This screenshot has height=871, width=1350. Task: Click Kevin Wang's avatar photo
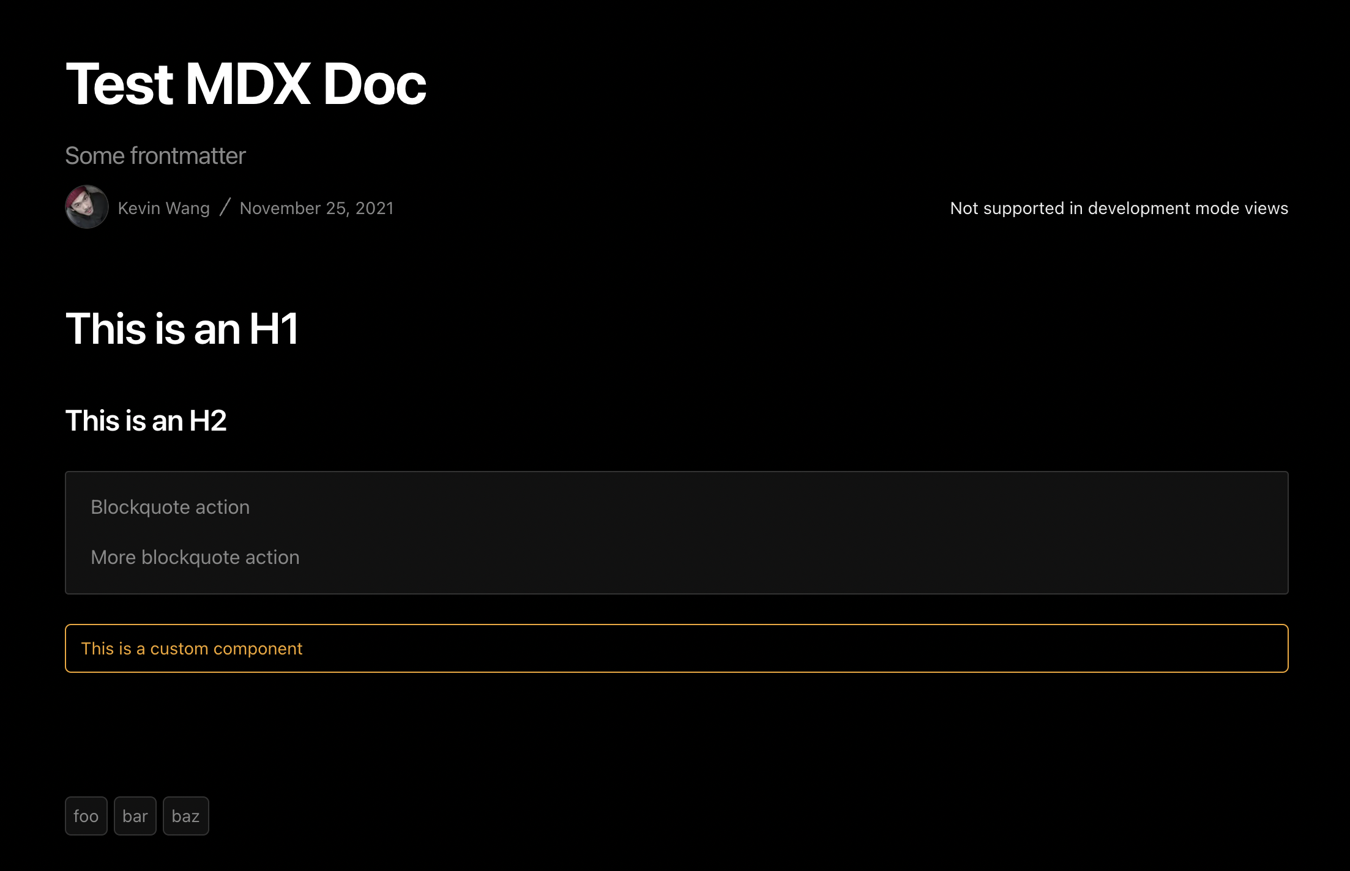click(87, 207)
